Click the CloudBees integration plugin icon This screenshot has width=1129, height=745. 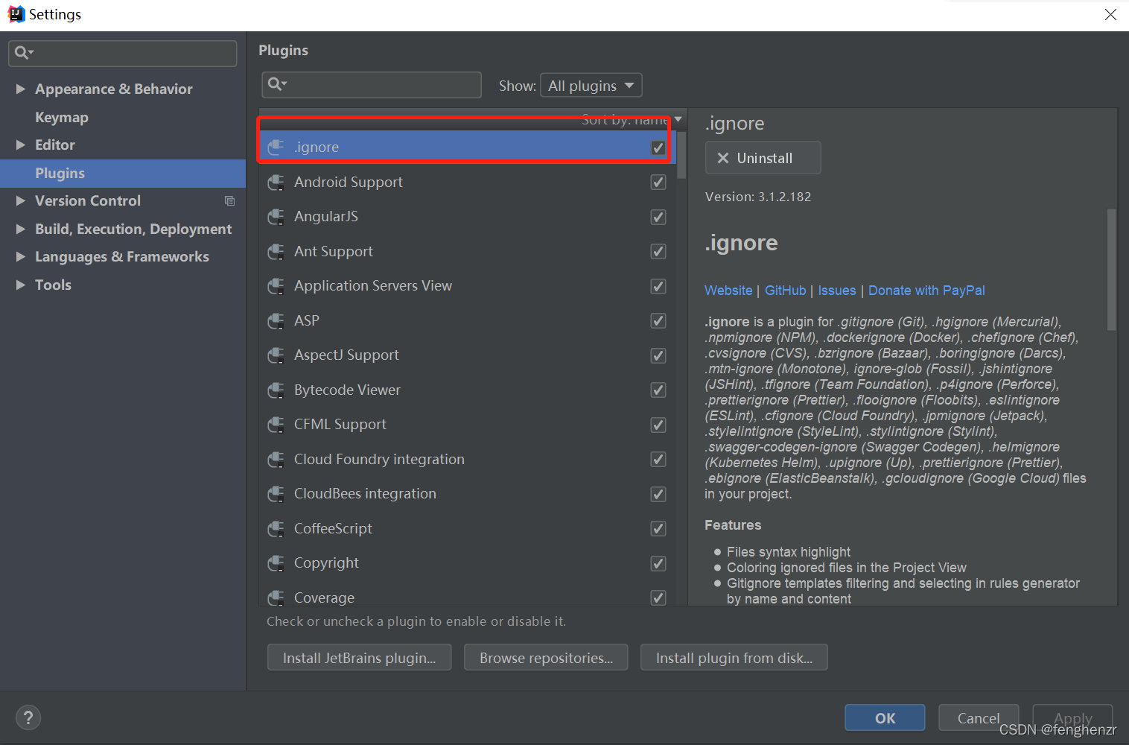tap(276, 494)
